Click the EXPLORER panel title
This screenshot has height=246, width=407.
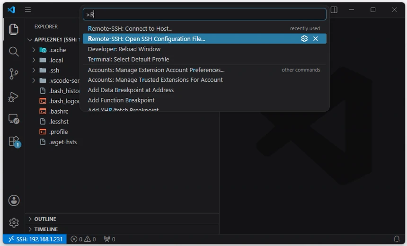pos(46,26)
